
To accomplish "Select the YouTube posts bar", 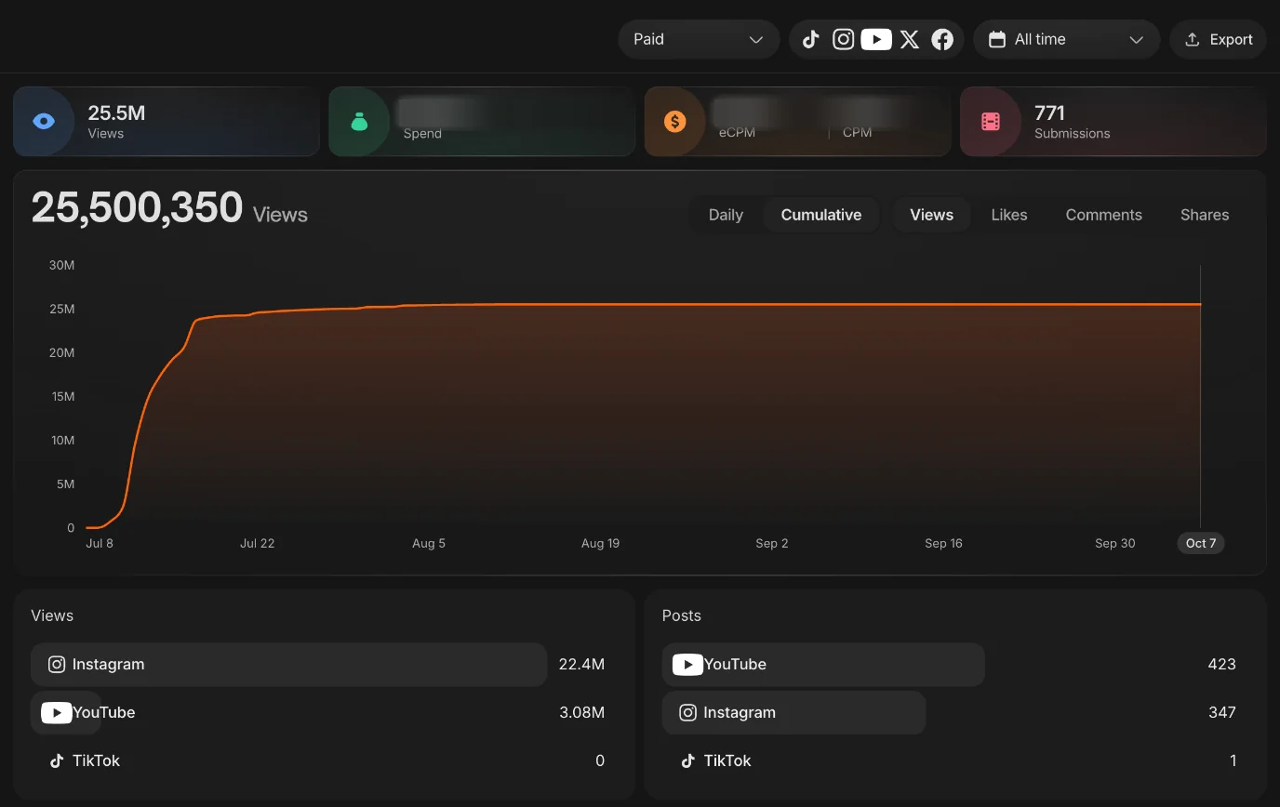I will pos(823,664).
